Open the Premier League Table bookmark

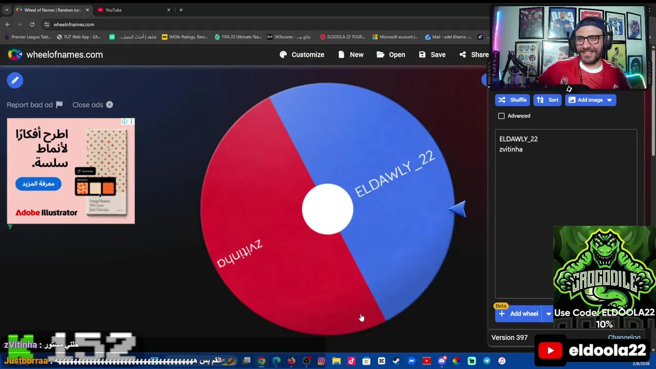tap(27, 37)
